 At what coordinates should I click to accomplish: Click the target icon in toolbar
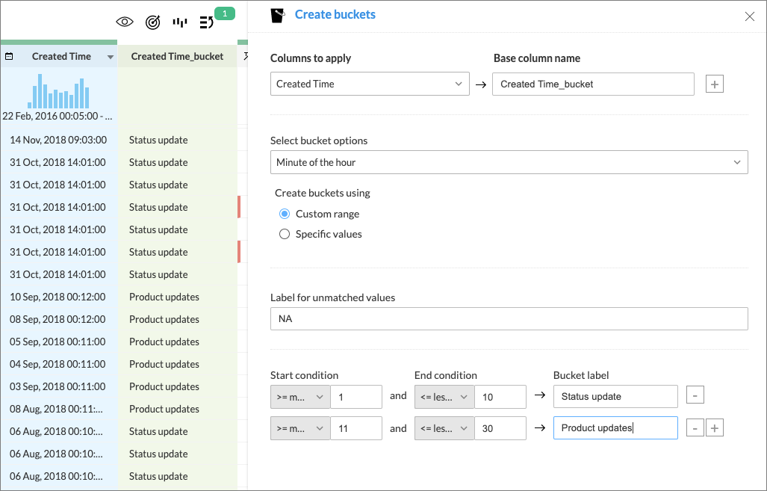[152, 22]
